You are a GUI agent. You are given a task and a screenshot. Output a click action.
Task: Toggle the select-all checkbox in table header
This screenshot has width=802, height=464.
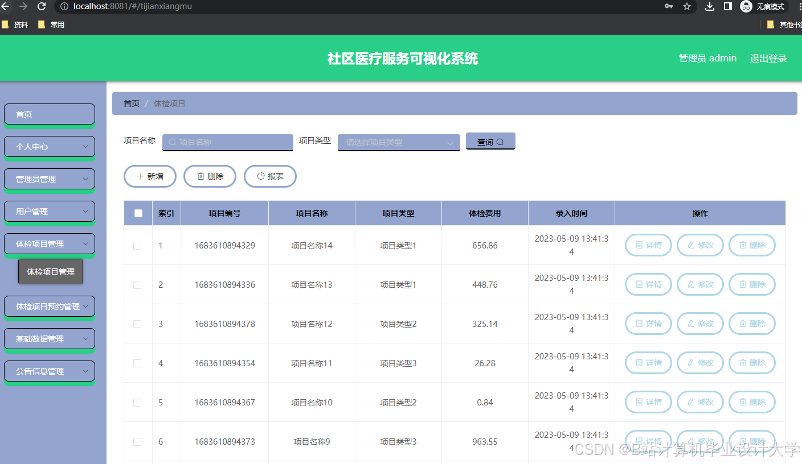(138, 213)
